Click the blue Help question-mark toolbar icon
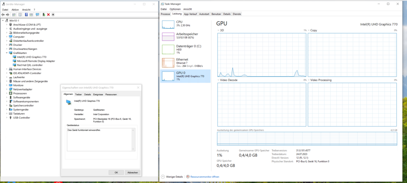The width and height of the screenshot is (407, 183). [26, 15]
